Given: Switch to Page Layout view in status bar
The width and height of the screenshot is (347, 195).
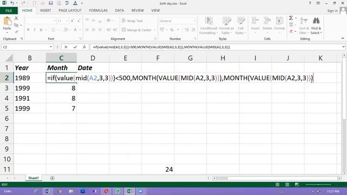Looking at the screenshot, I should (287, 184).
